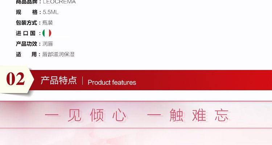Click the 规格 label
This screenshot has height=145, width=272.
point(27,12)
